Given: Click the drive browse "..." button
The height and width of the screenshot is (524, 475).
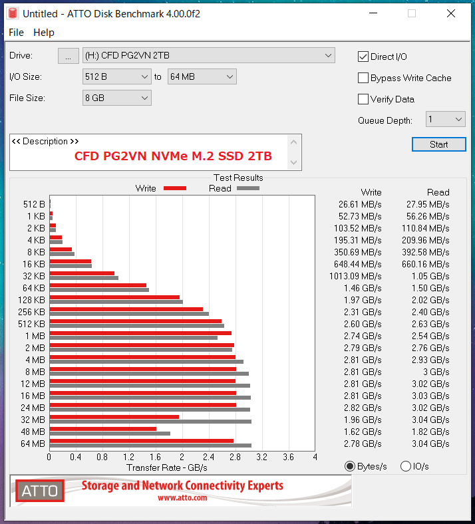Looking at the screenshot, I should [x=69, y=56].
